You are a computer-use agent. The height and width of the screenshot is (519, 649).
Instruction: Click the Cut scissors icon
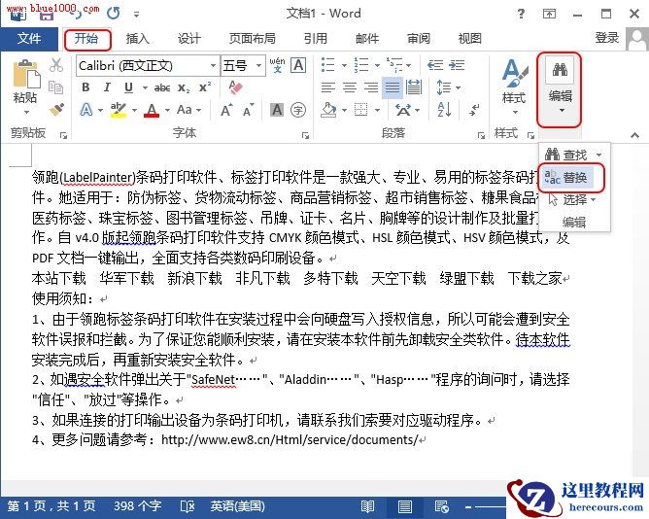click(x=56, y=65)
